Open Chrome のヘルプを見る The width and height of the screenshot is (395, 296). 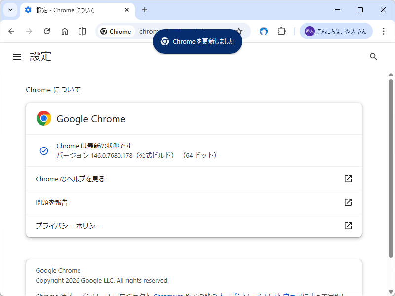tap(194, 179)
